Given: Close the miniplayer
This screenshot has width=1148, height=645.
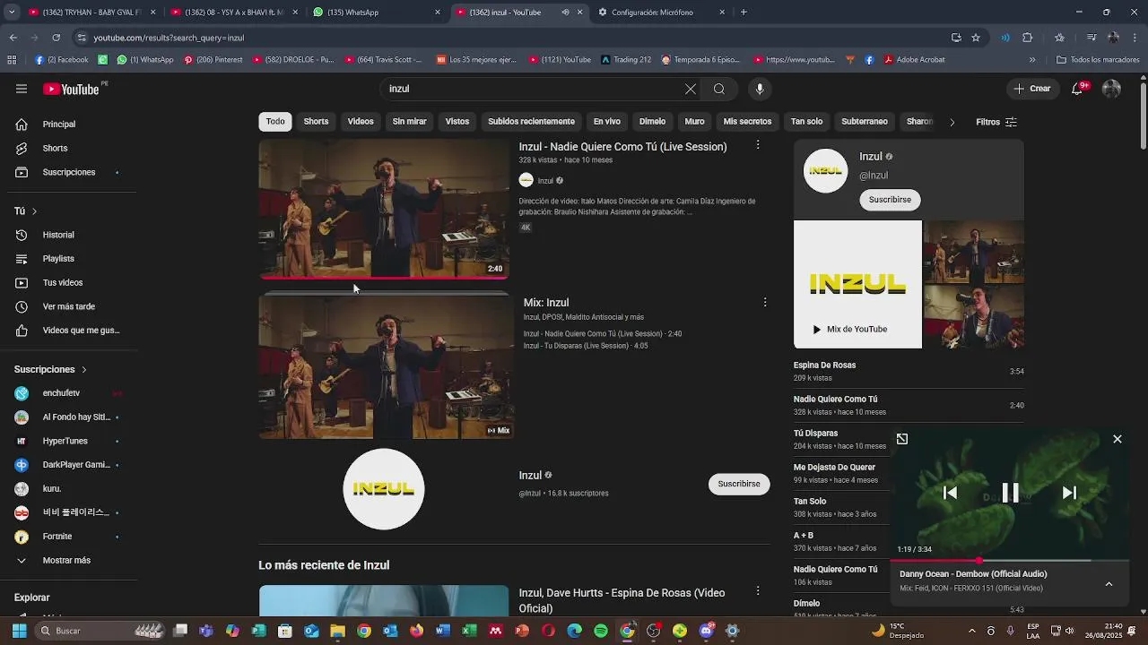Looking at the screenshot, I should [1118, 439].
